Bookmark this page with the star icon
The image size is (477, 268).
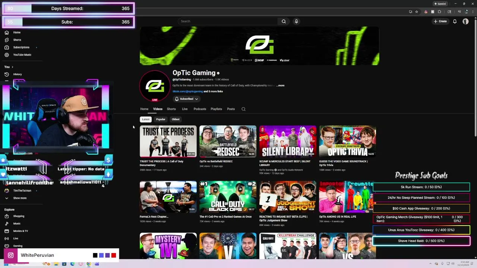pos(417,12)
